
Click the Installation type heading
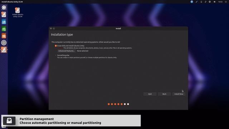(62, 34)
